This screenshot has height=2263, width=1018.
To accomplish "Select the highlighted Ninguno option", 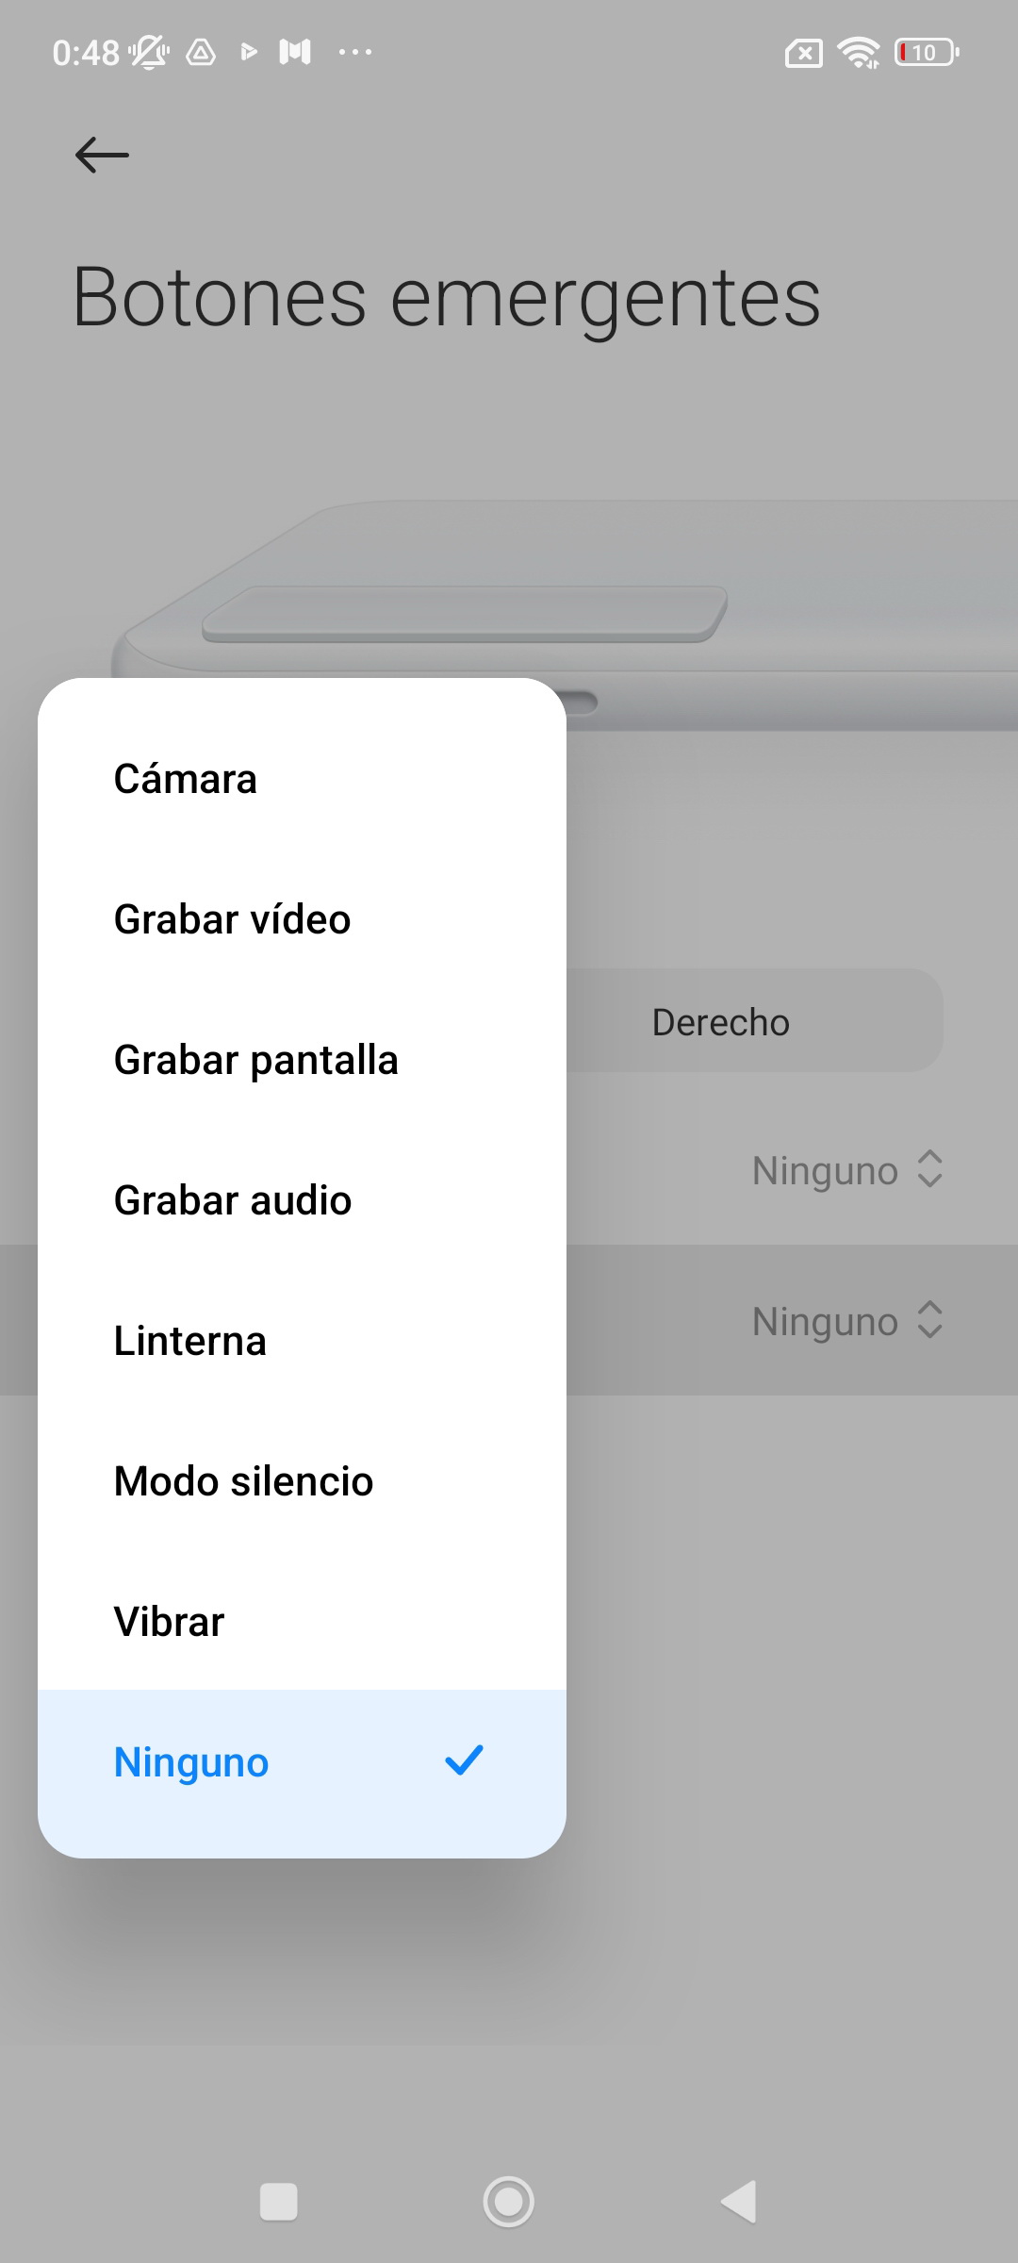I will (x=302, y=1762).
